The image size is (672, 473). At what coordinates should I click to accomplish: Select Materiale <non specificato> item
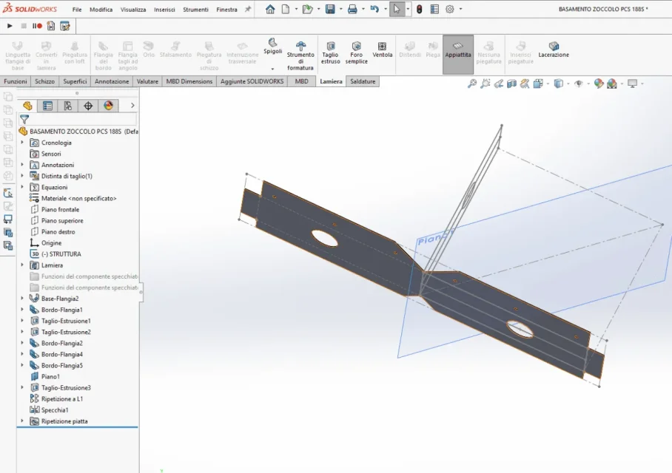click(78, 198)
